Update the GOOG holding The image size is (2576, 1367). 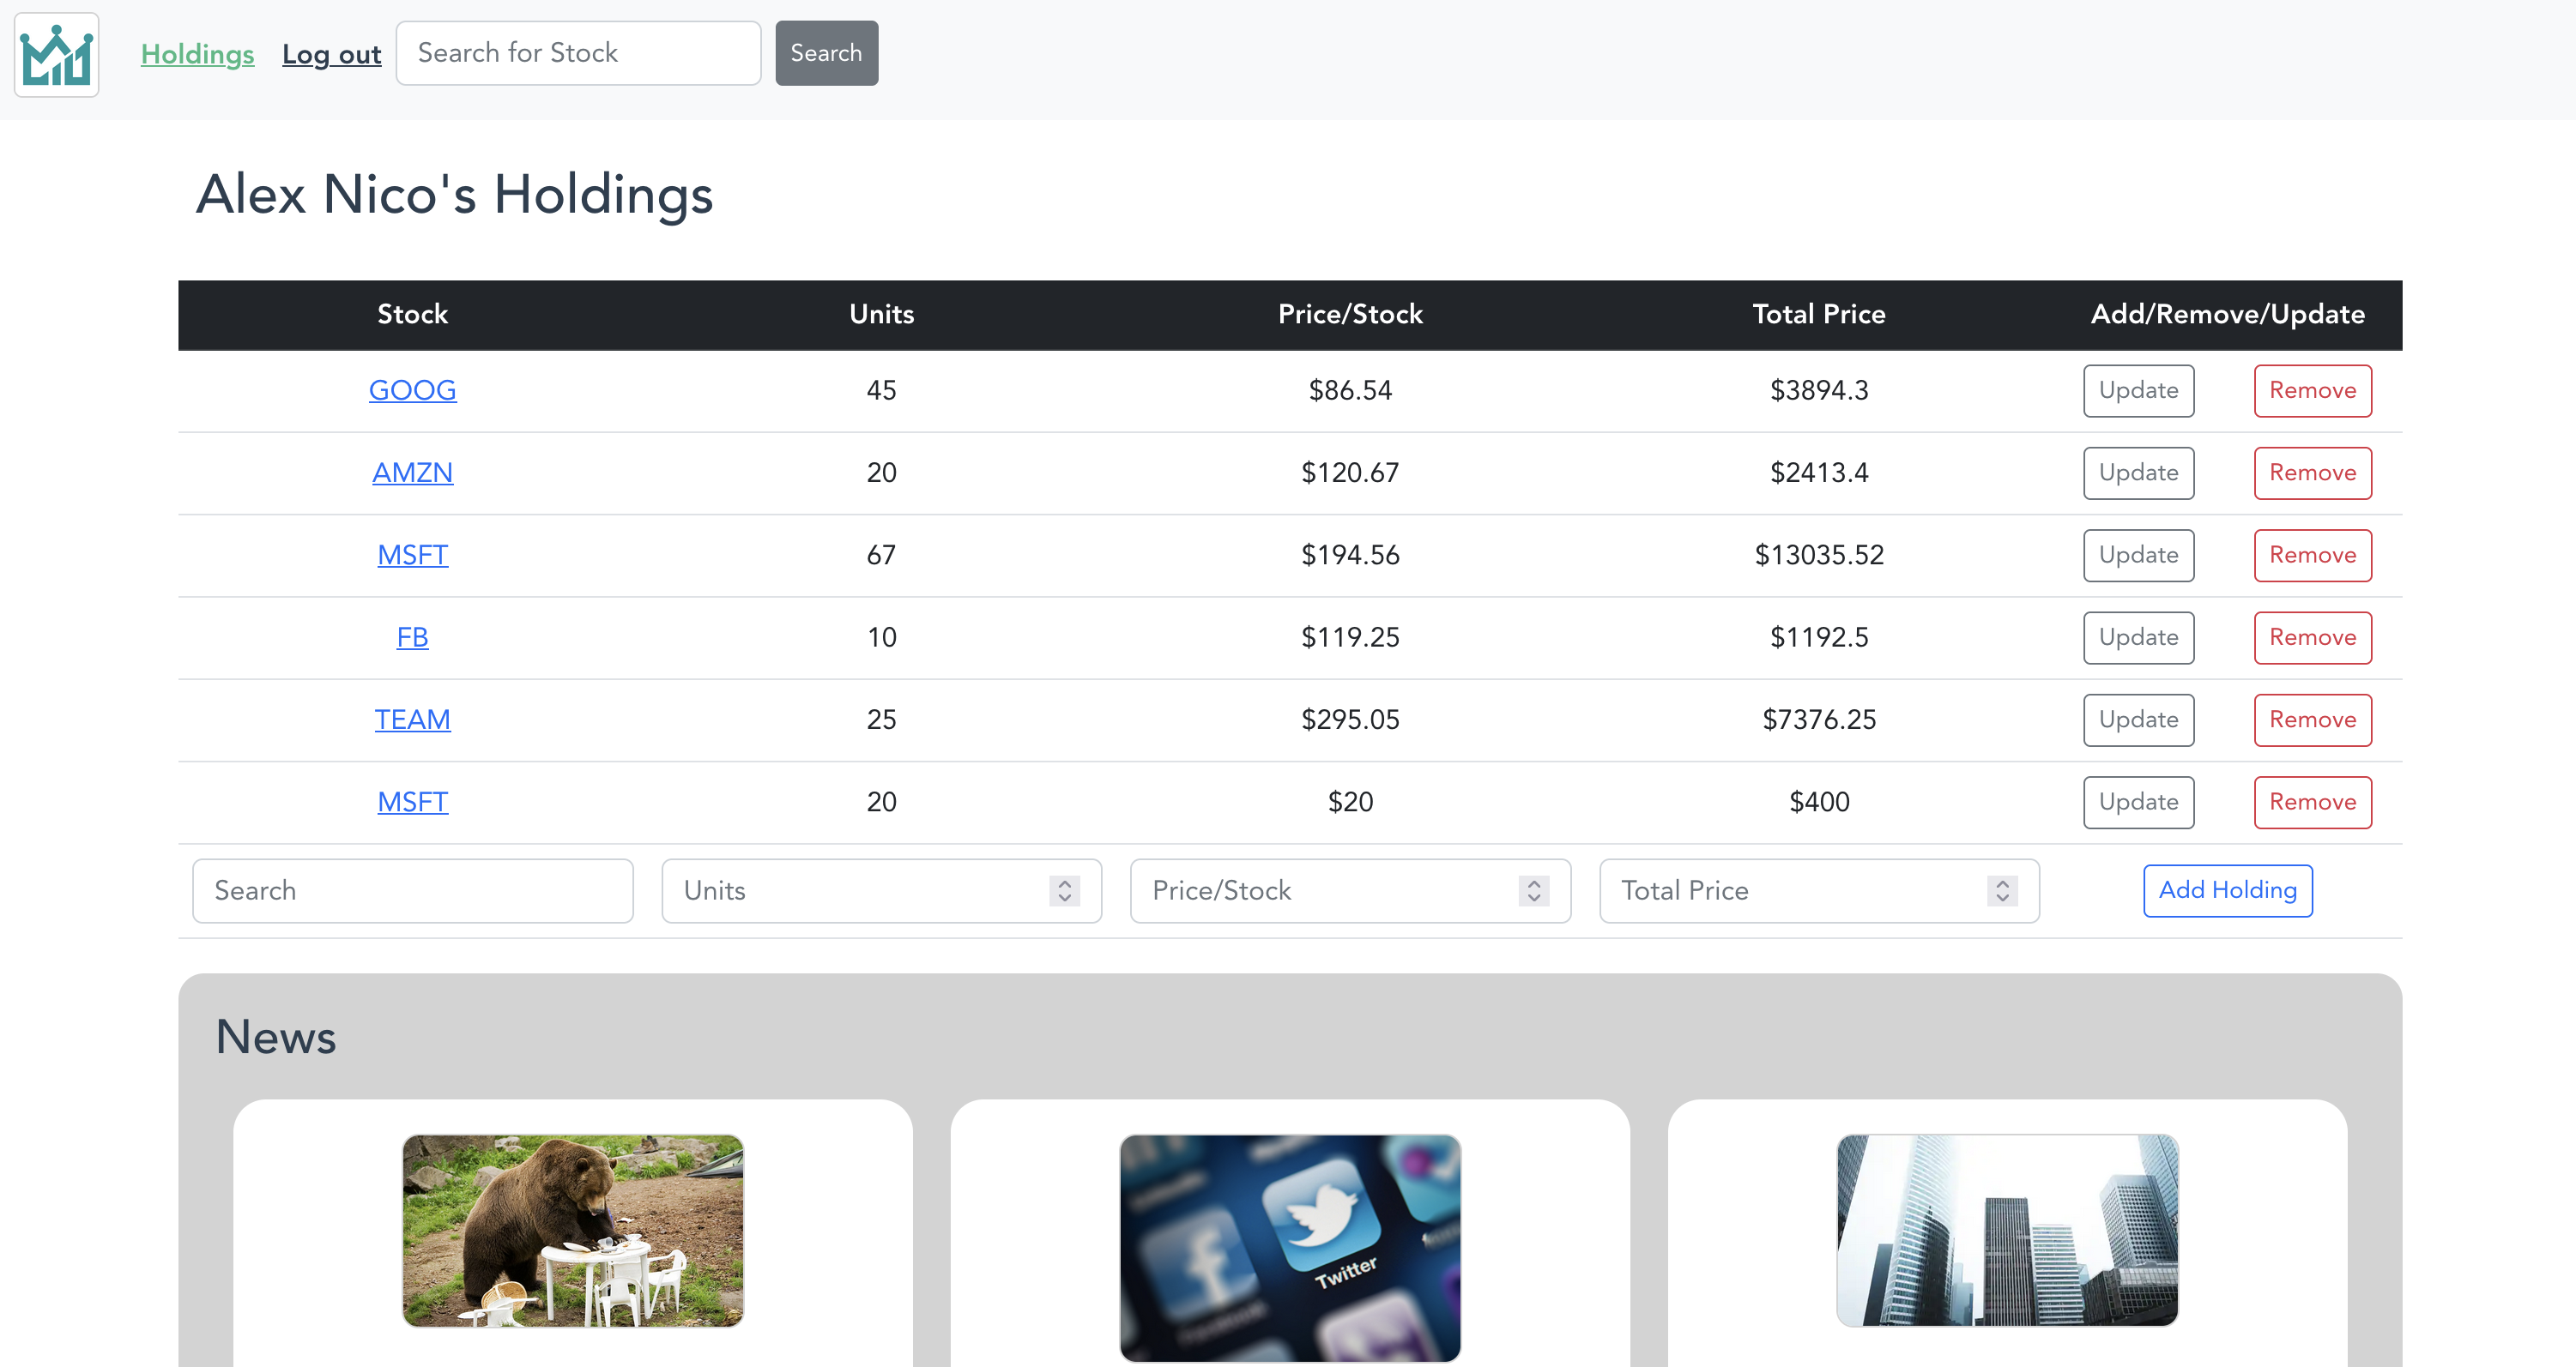pyautogui.click(x=2138, y=391)
